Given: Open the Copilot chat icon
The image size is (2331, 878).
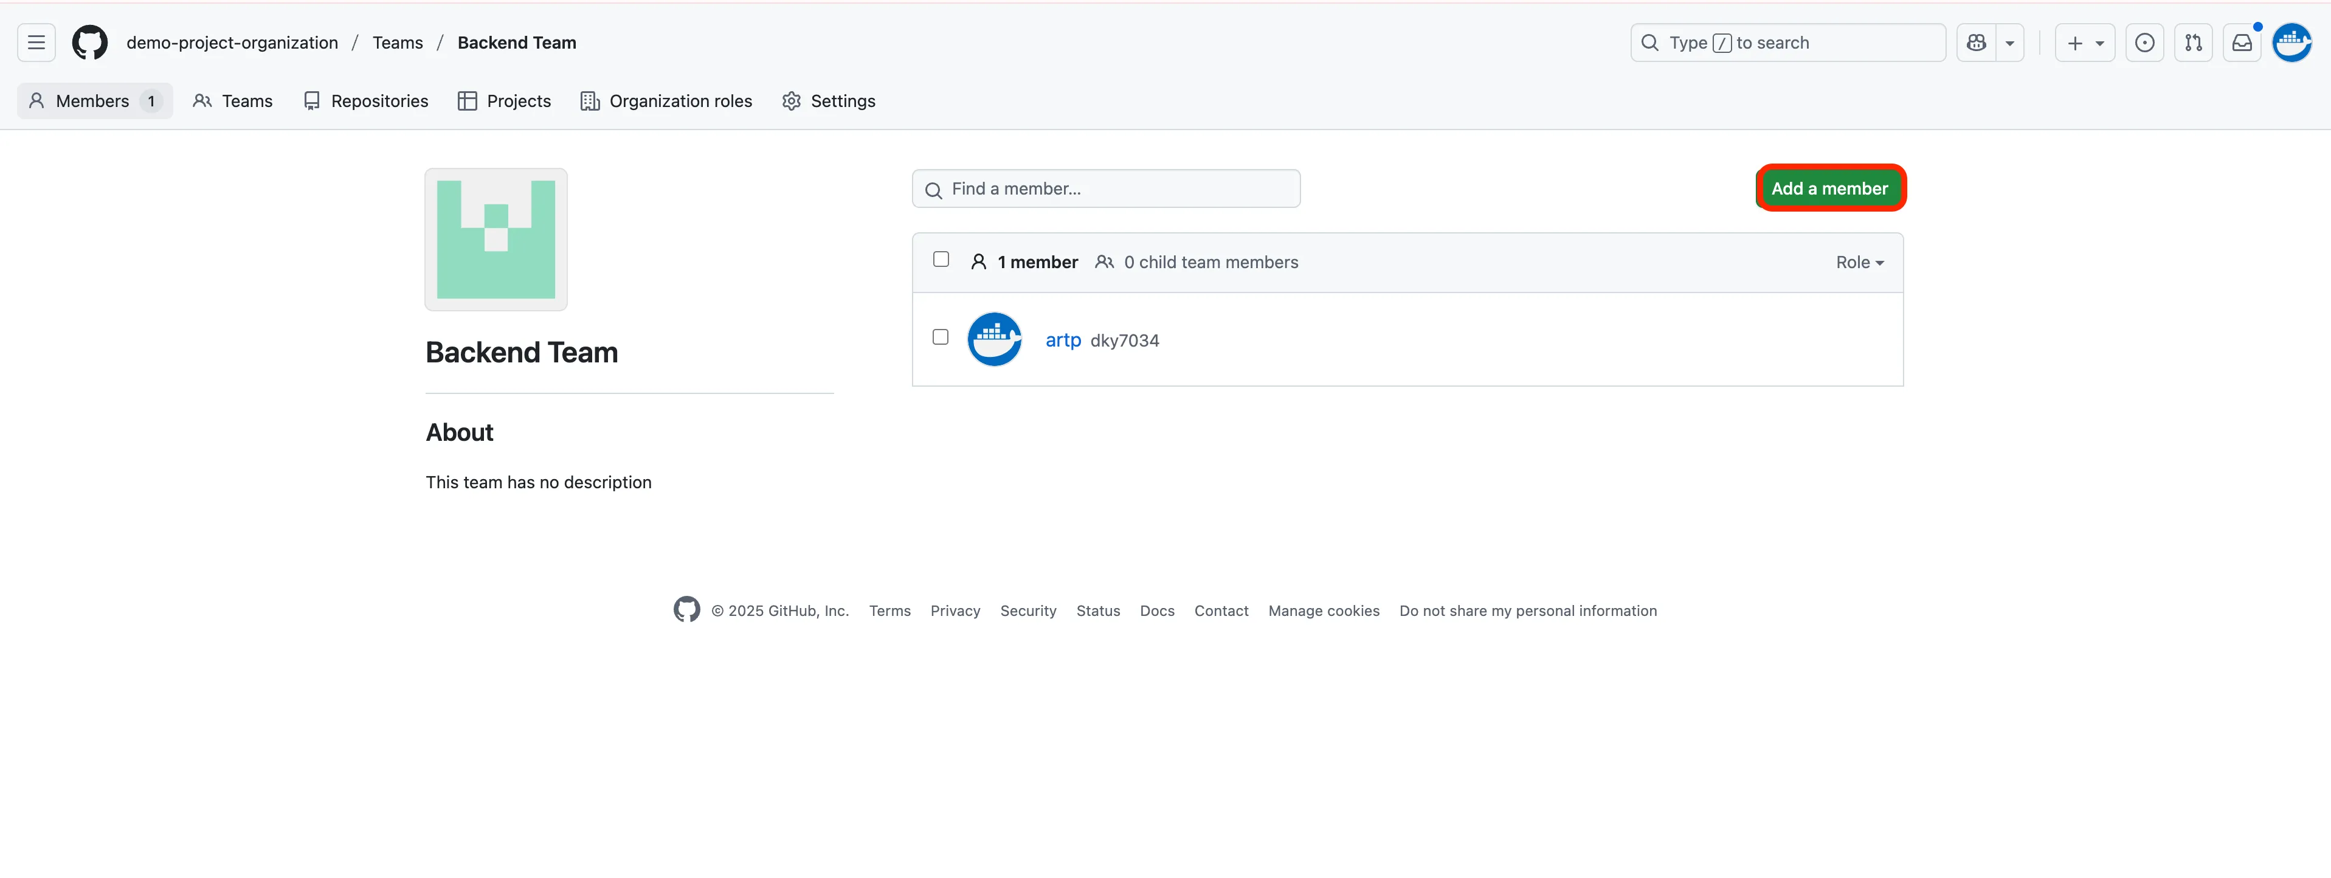Looking at the screenshot, I should coord(1977,43).
